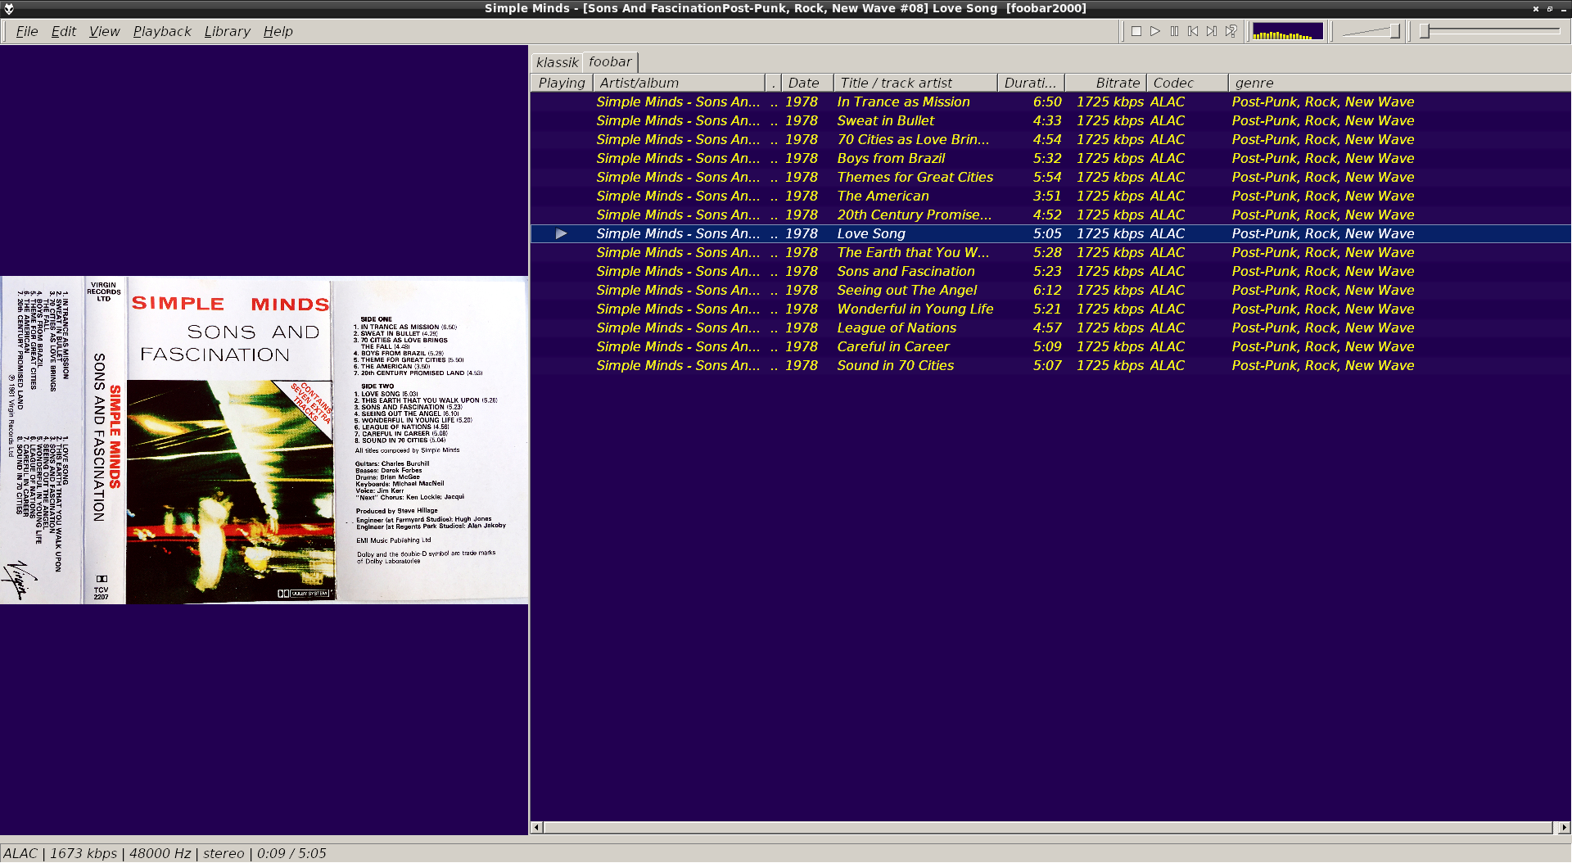Screen dimensions: 1572x863
Task: Switch to the klassik playlist tab
Action: pyautogui.click(x=558, y=62)
